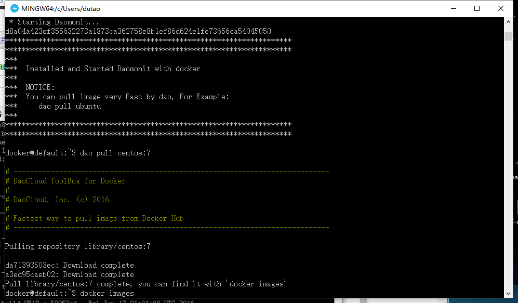Click the 'DaoCloud ToolBox for Docker' heading text
Image resolution: width=518 pixels, height=303 pixels.
[x=69, y=181]
